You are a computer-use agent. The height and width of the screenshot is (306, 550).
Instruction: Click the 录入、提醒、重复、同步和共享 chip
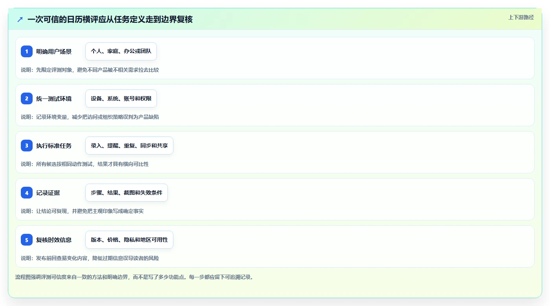click(129, 146)
